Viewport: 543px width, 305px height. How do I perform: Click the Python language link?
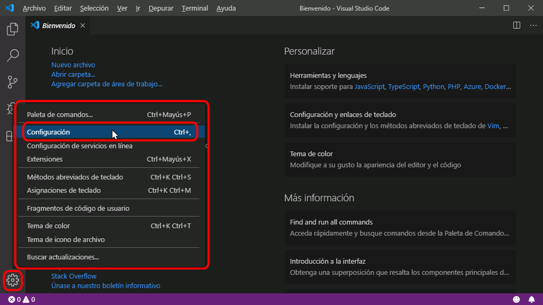(x=433, y=86)
